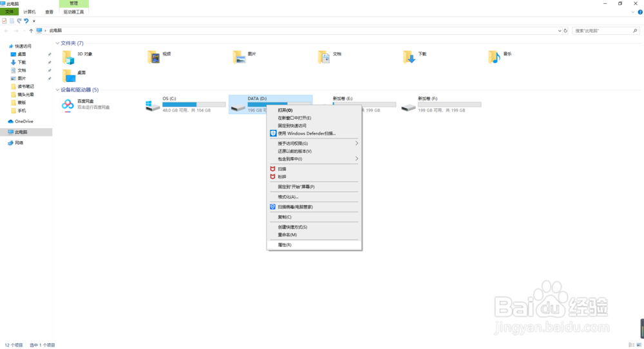Click the redo arrow in quick toolbar
This screenshot has height=349, width=644.
19,21
